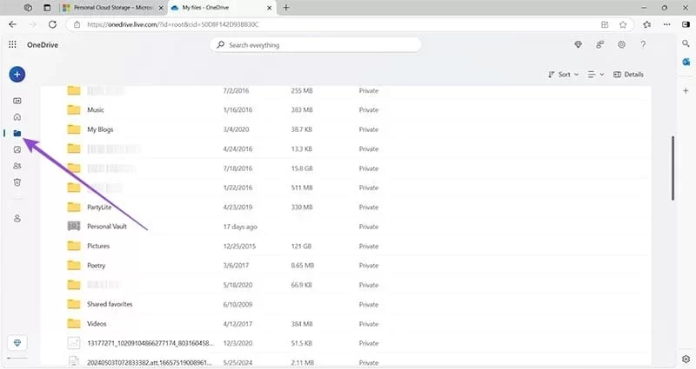Open the help question mark icon
Screen dimensions: 696x369
(x=645, y=44)
